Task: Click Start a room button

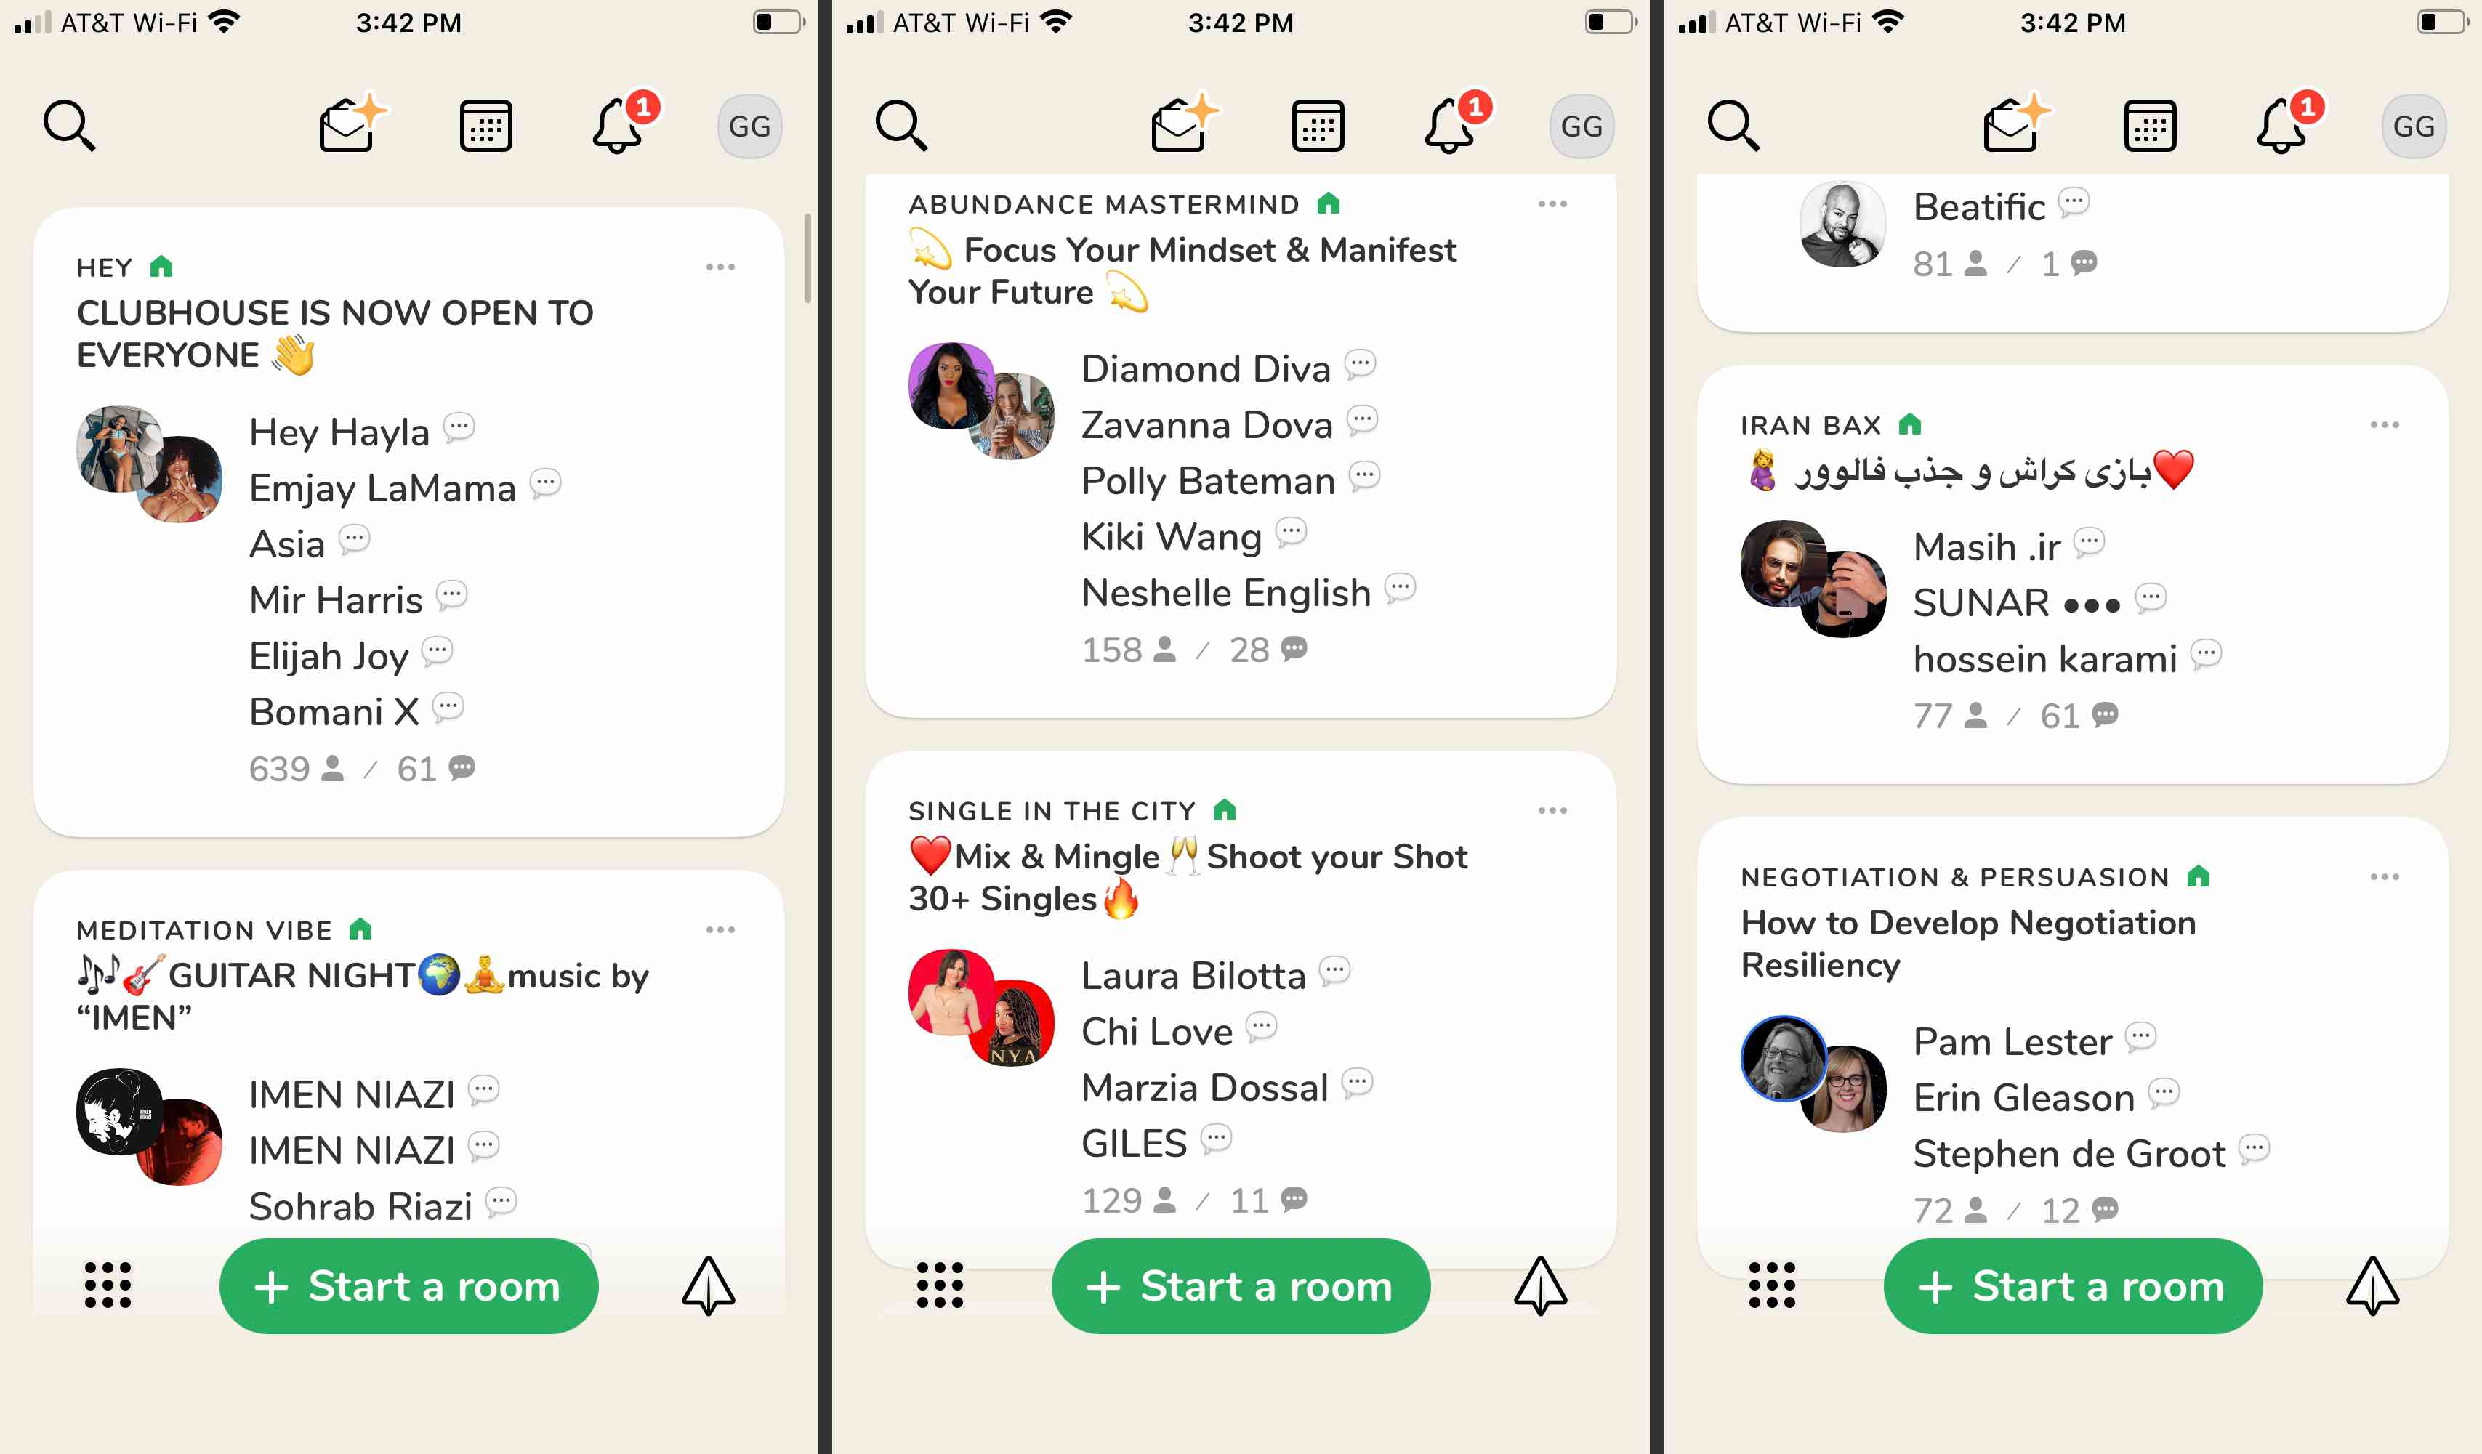Action: click(408, 1288)
